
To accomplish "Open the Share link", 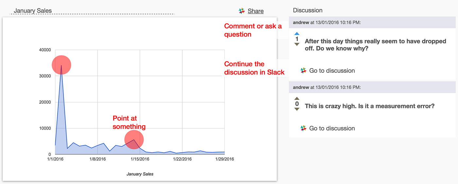I will tap(255, 11).
